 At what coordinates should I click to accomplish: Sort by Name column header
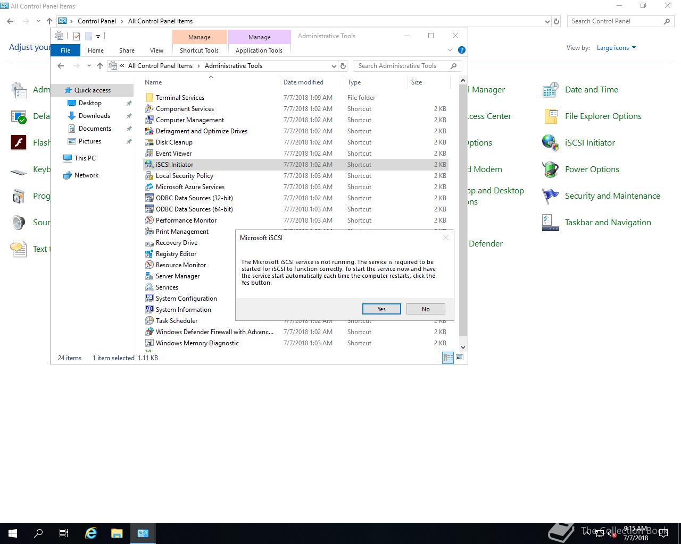211,82
